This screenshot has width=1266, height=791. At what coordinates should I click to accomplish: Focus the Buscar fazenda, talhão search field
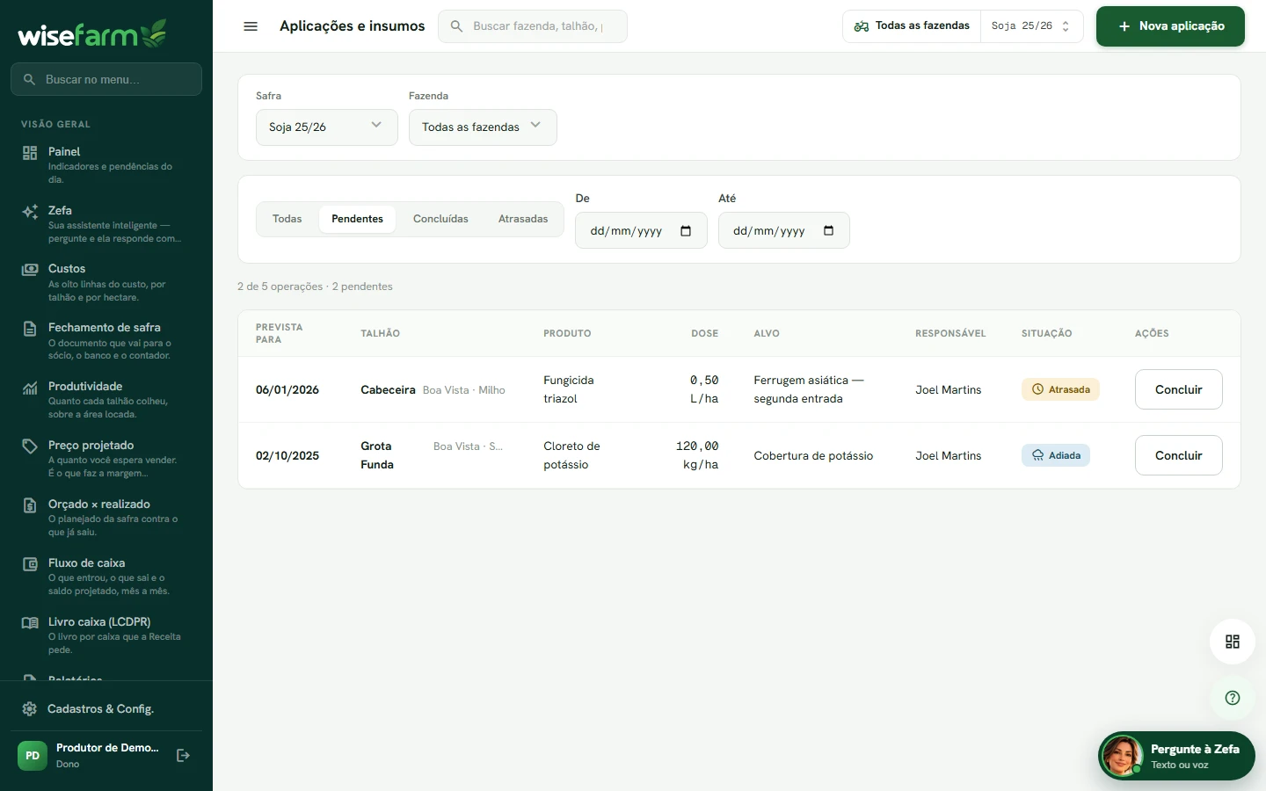click(533, 26)
